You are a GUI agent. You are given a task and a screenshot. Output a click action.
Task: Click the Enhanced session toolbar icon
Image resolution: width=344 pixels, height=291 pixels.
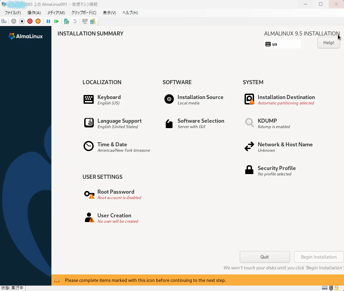85,21
